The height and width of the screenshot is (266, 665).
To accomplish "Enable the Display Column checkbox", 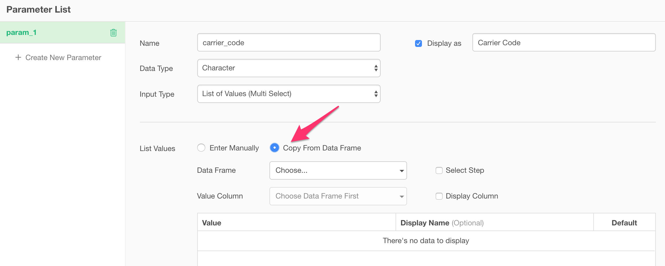I will (x=439, y=196).
